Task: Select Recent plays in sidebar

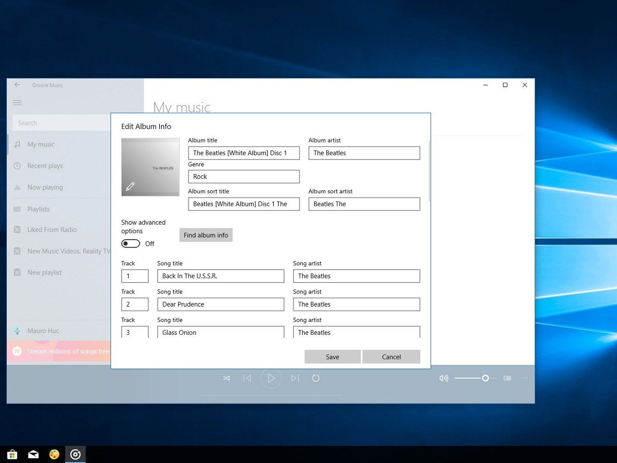Action: click(x=45, y=166)
